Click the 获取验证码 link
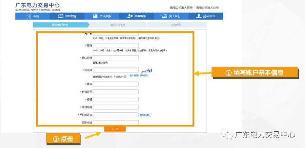 [145, 115]
